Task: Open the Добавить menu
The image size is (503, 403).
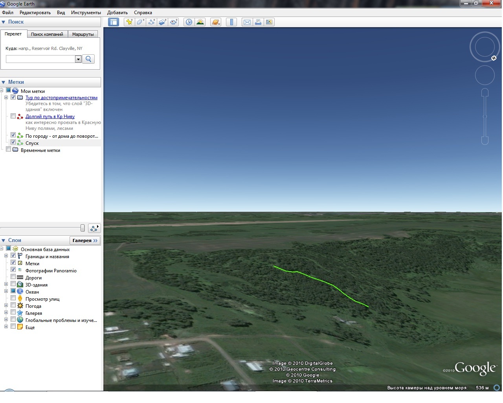Action: click(117, 13)
